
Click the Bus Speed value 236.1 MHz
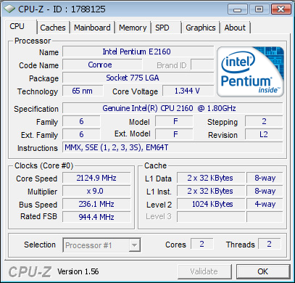click(x=96, y=204)
